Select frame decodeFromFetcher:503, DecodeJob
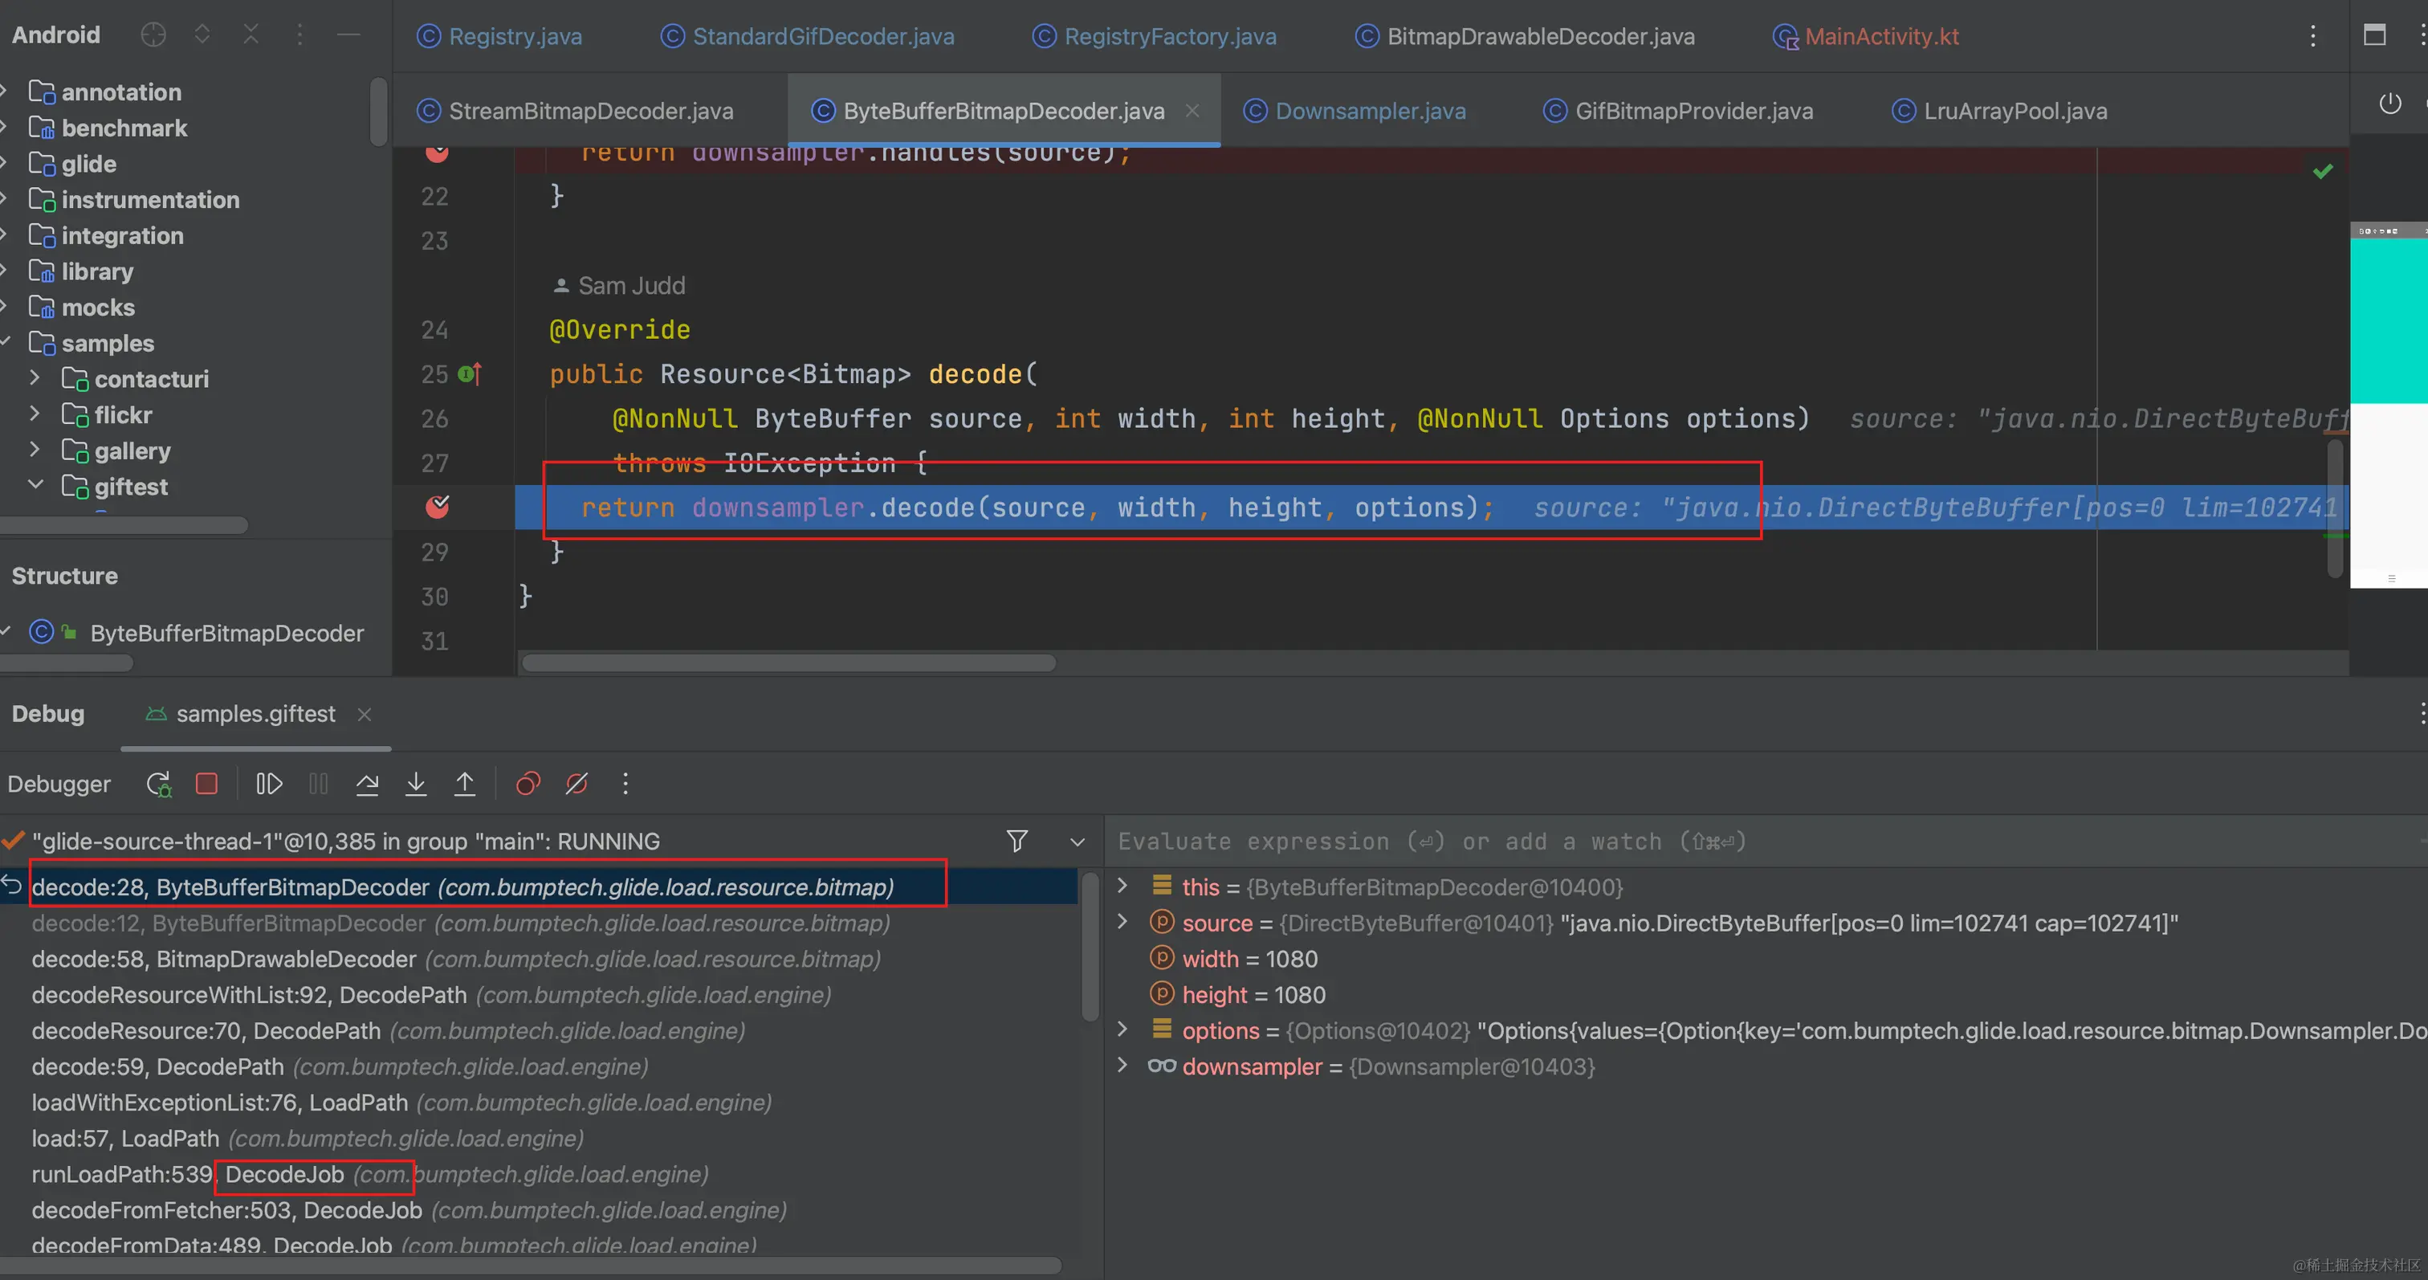2428x1280 pixels. click(x=539, y=1209)
